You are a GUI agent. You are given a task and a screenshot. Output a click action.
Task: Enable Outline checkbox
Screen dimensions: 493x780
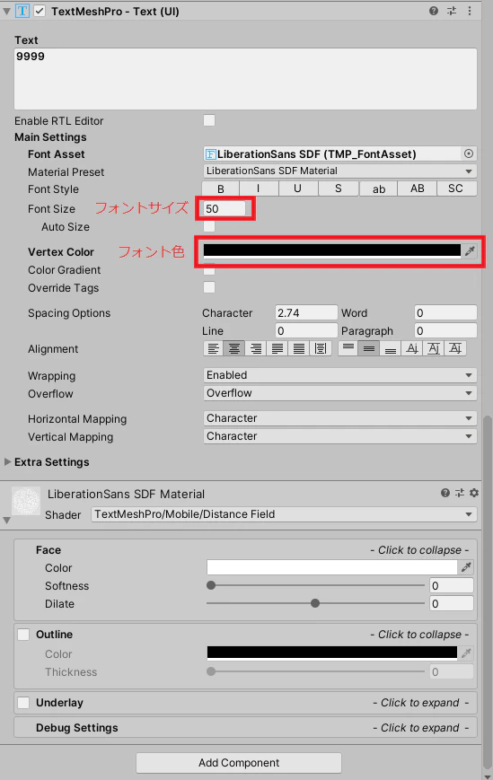pyautogui.click(x=23, y=635)
